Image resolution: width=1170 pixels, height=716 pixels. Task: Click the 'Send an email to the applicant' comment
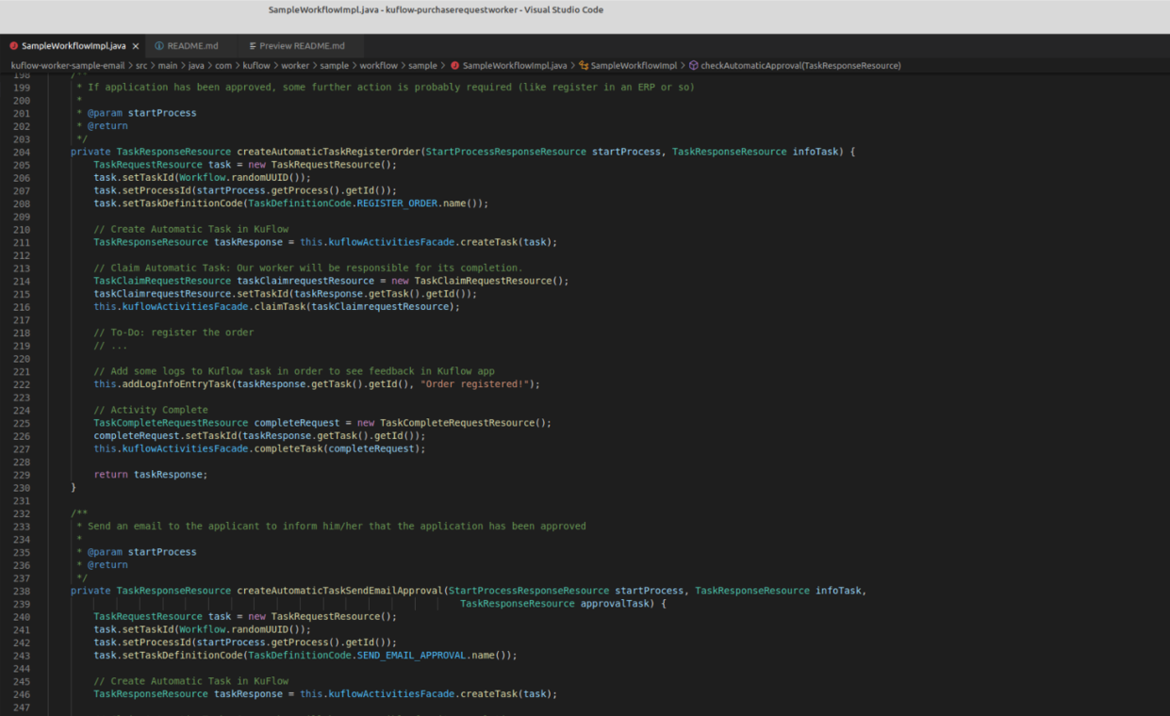(x=337, y=527)
